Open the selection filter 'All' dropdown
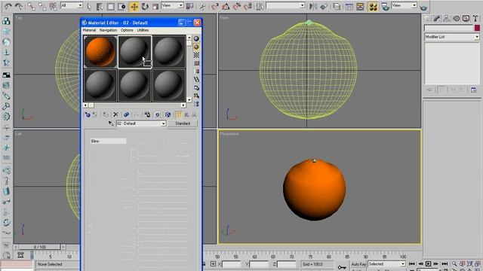483x271 pixels. point(72,5)
